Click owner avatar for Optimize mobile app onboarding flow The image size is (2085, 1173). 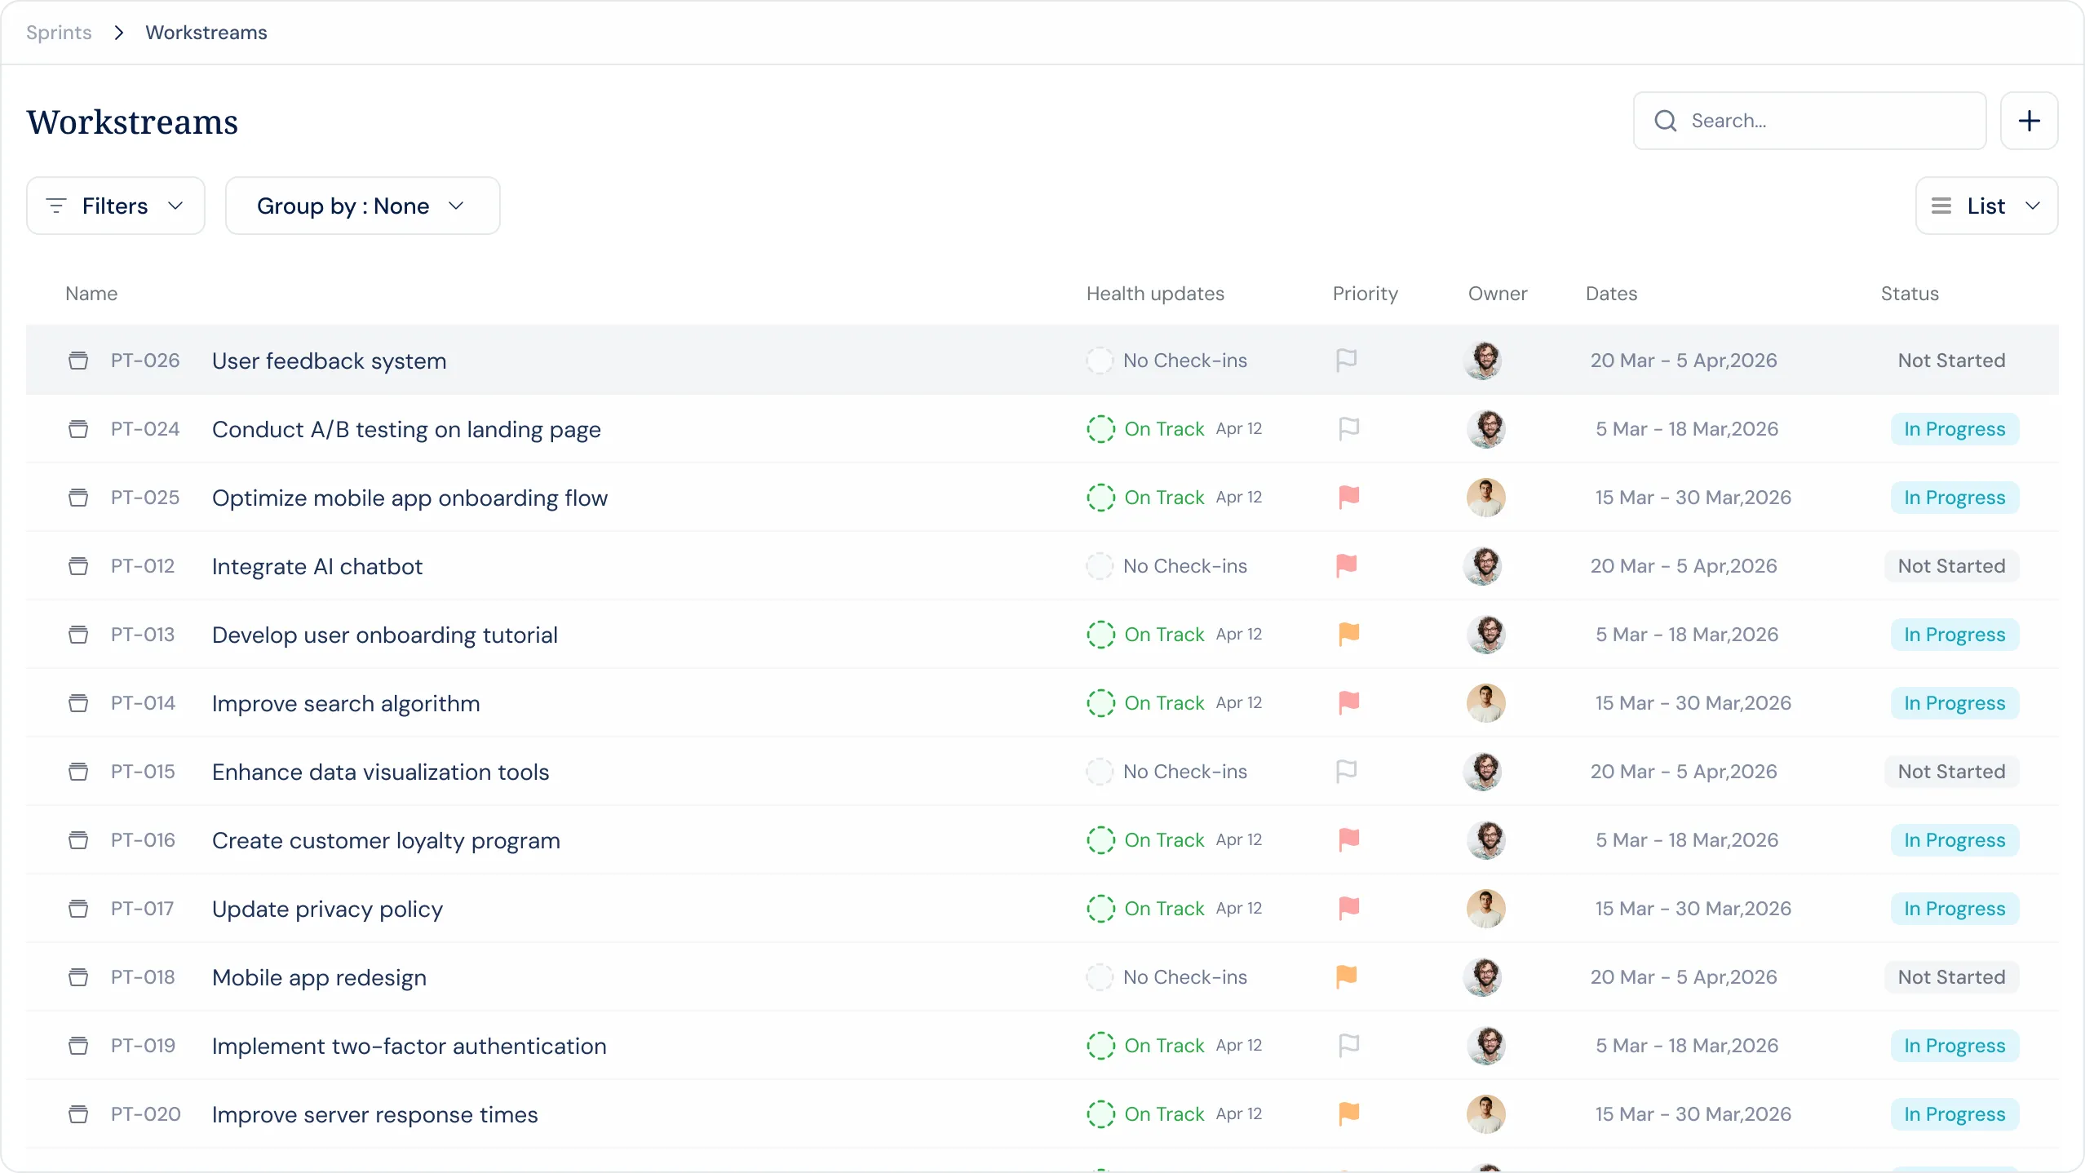[1486, 498]
